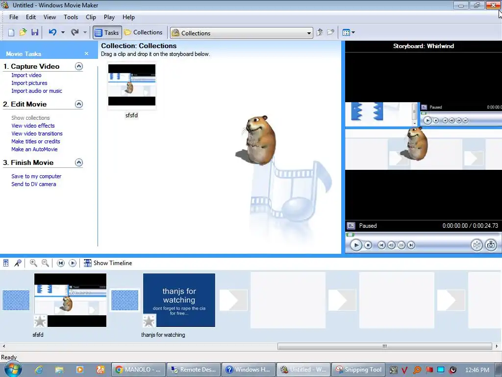The image size is (502, 377).
Task: Click the Forward button in preview monitor
Action: tap(411, 245)
